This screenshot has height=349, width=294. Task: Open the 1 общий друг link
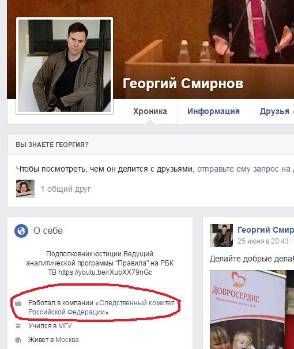click(66, 189)
